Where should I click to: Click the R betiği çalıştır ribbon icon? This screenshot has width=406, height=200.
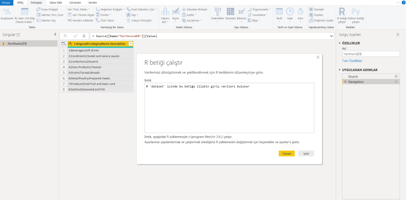coord(342,12)
